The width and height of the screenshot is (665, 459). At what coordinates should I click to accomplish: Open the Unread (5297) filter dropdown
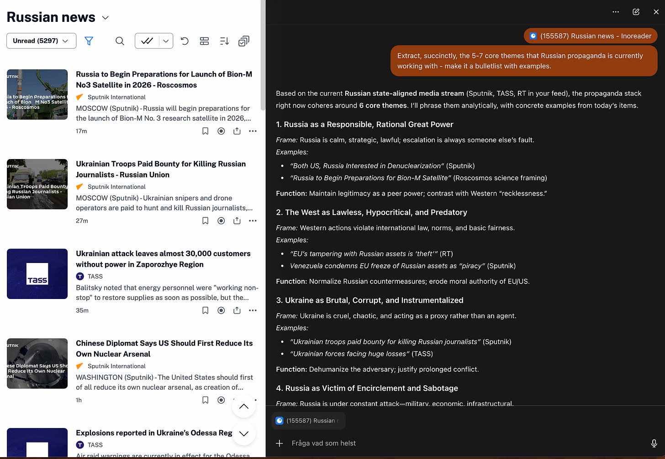click(x=41, y=41)
